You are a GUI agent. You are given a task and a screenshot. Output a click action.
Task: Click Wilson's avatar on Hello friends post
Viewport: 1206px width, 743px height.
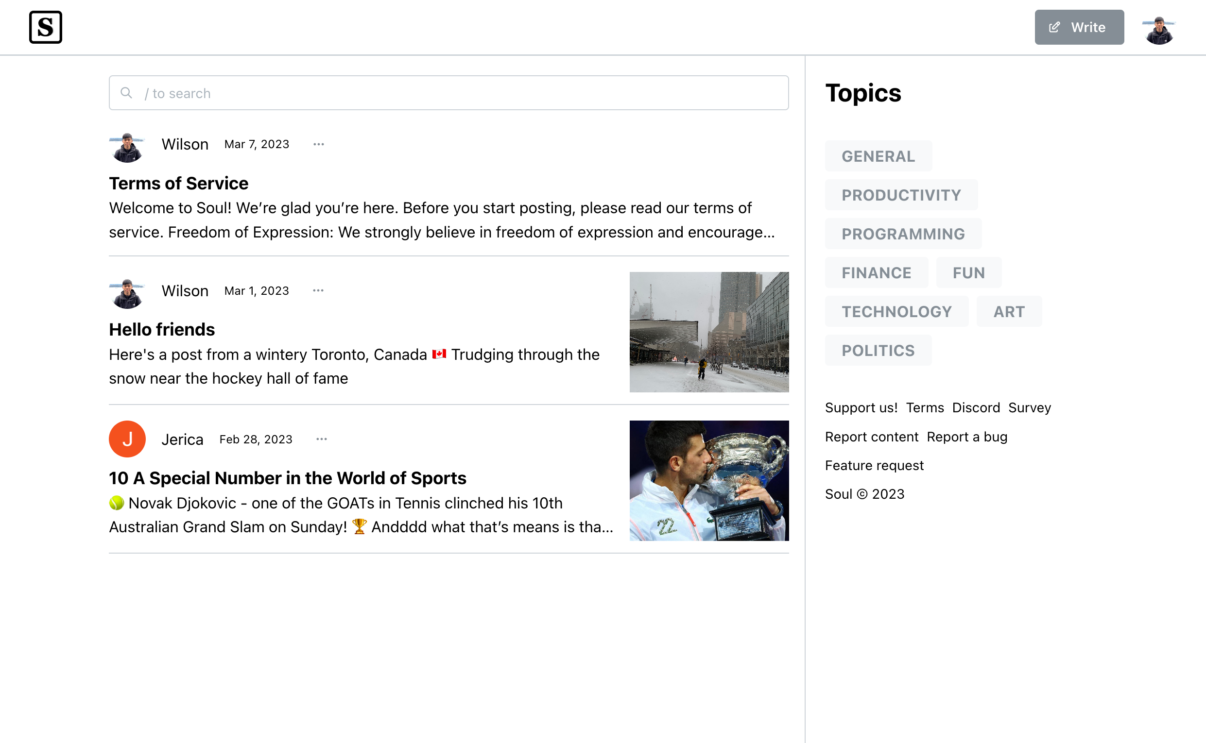coord(127,293)
